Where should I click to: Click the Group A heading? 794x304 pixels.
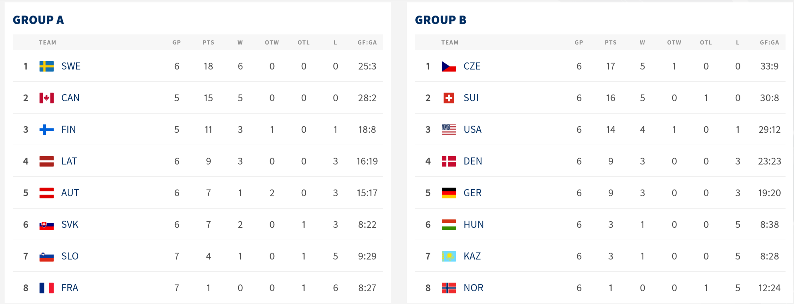coord(38,20)
